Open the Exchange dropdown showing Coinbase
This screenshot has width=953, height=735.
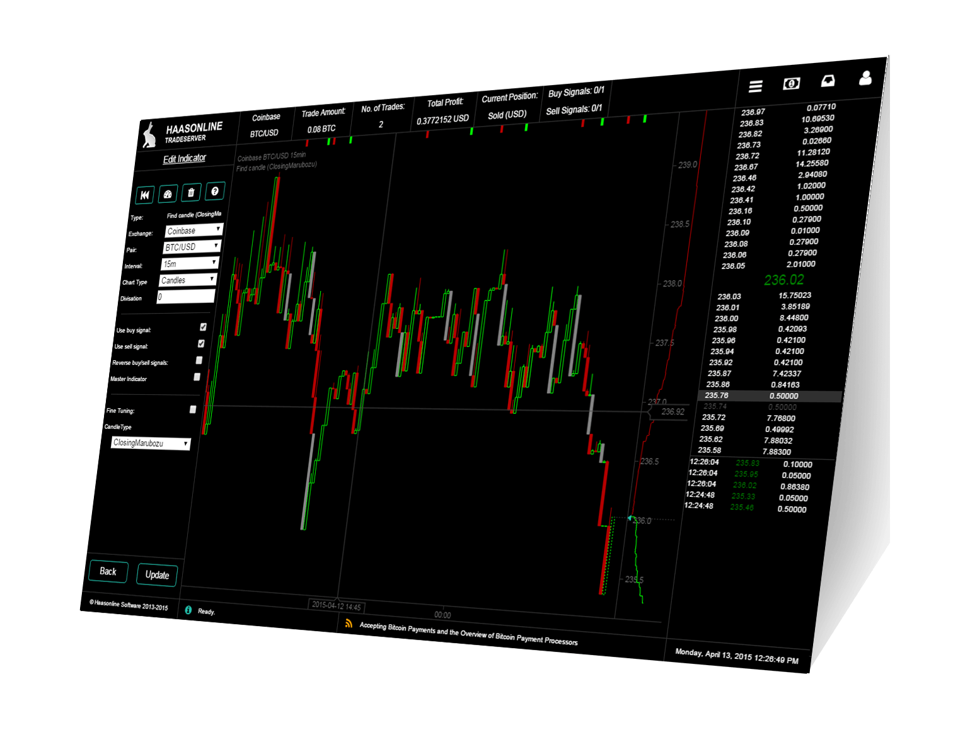[x=194, y=231]
